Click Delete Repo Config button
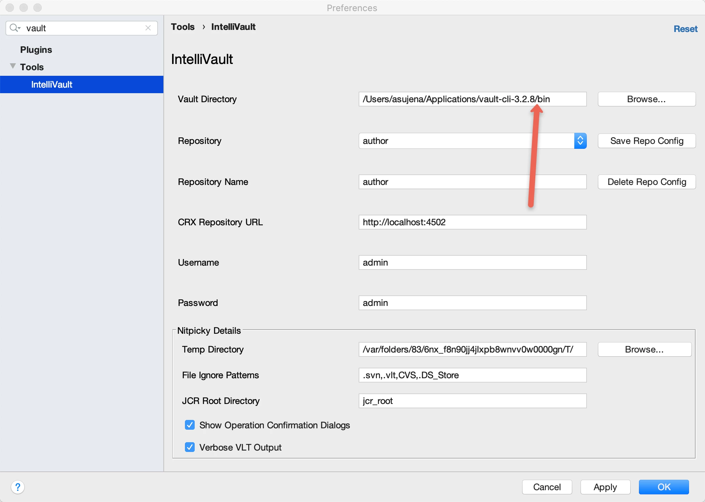The height and width of the screenshot is (502, 705). [646, 182]
